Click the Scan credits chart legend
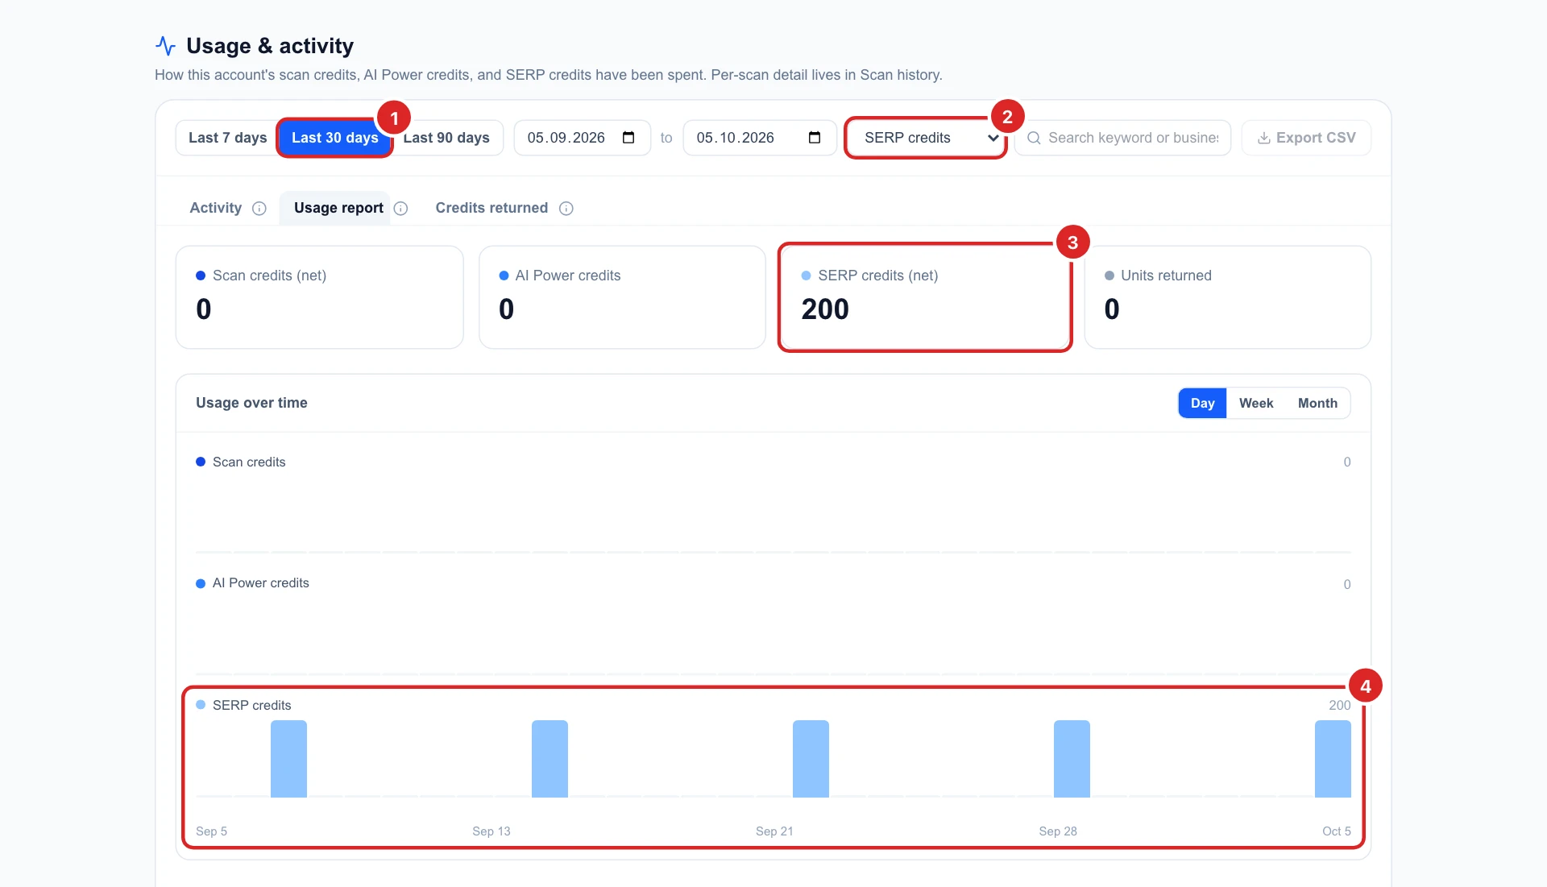Viewport: 1547px width, 887px height. tap(241, 462)
